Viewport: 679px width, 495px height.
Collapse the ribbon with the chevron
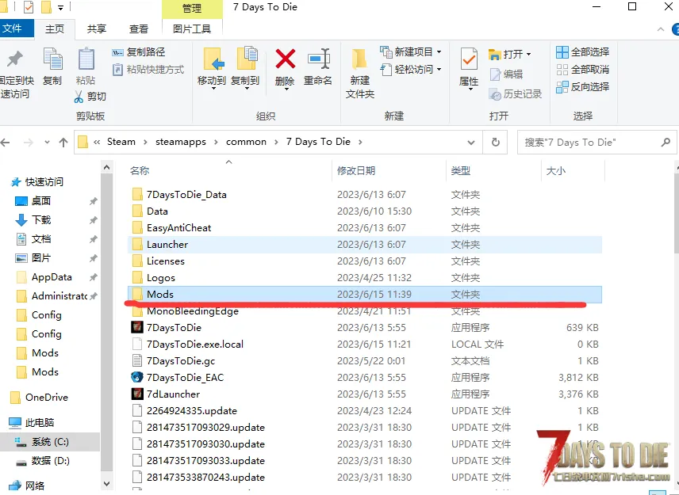pos(661,29)
